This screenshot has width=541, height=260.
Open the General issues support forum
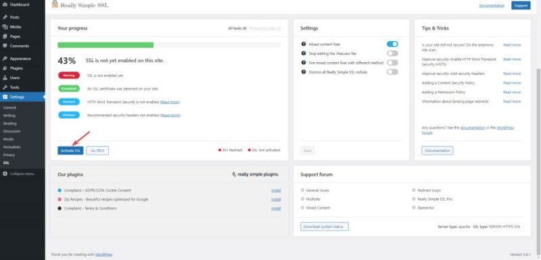click(317, 190)
